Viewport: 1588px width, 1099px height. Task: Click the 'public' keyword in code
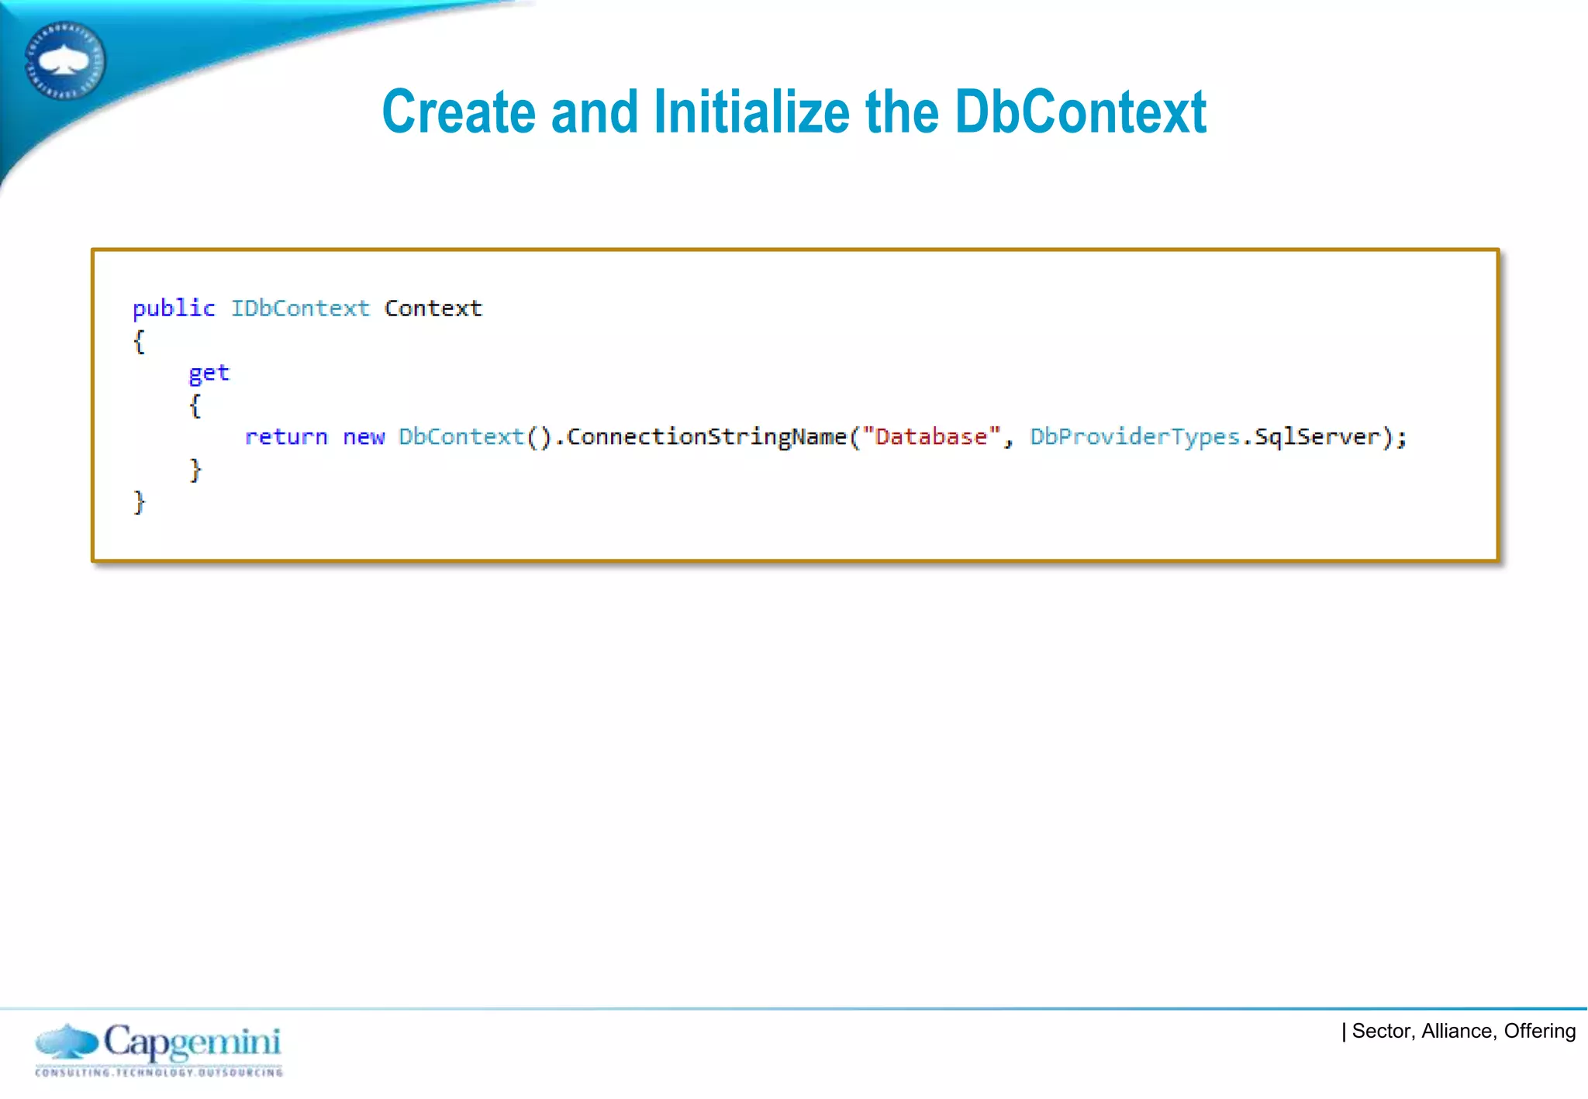174,308
